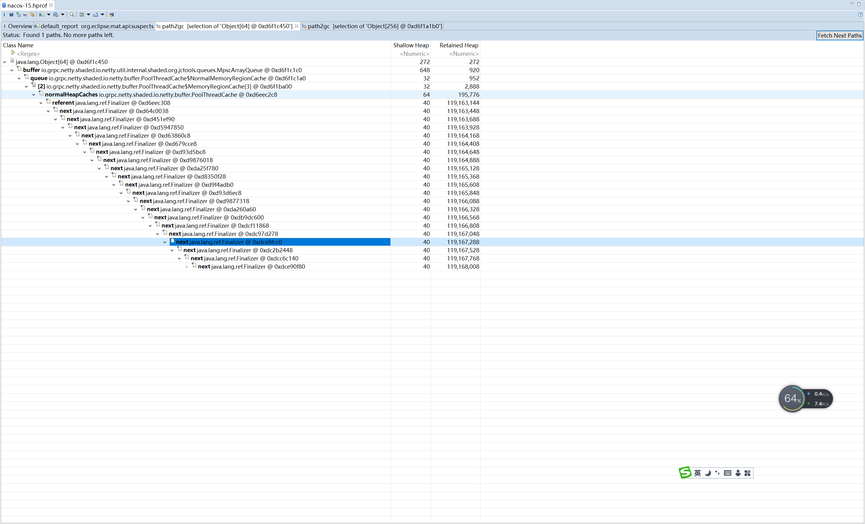Open the OQL query editor icon
Screen dimensions: 865x524
(x=25, y=15)
